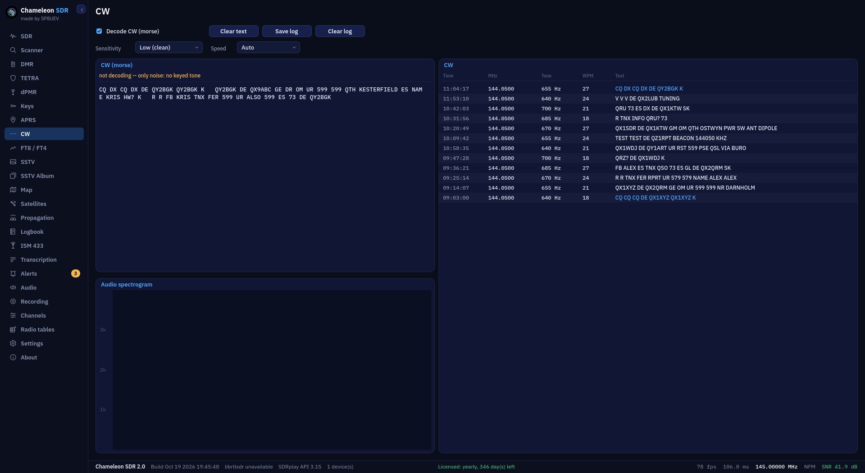Click inside the decoded CW morse text area
The height and width of the screenshot is (473, 865).
tap(265, 176)
